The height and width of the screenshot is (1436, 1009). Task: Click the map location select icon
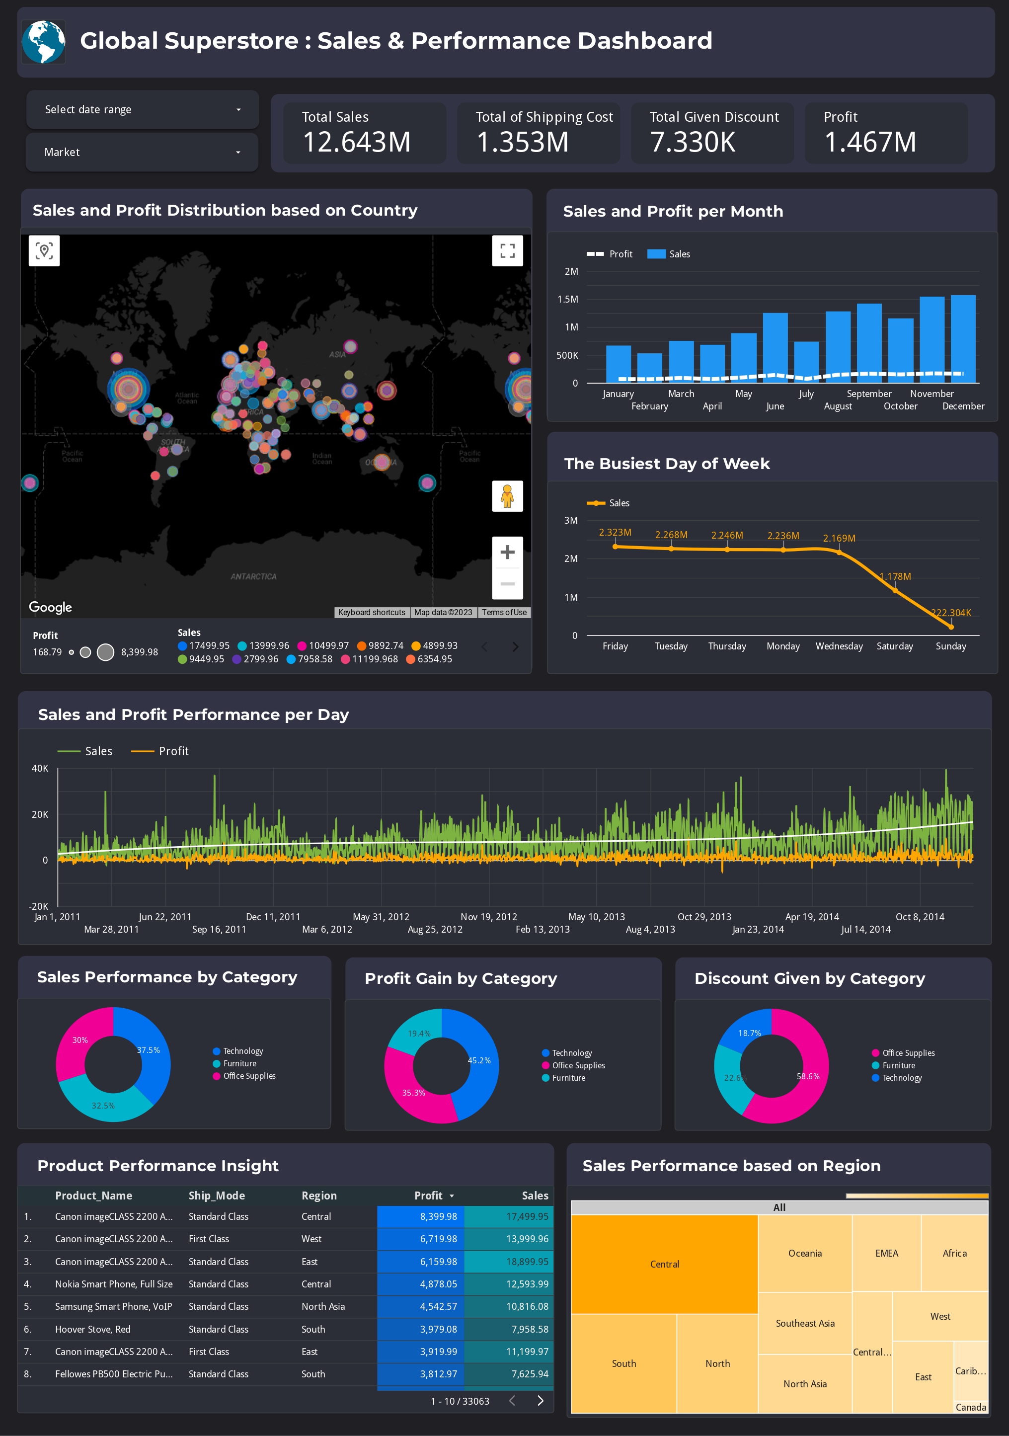44,251
